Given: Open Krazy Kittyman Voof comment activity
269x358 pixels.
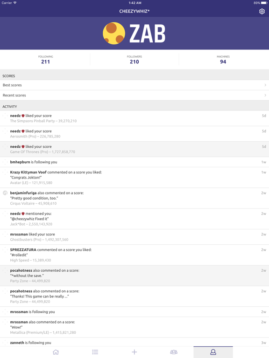Looking at the screenshot, I should coord(134,178).
